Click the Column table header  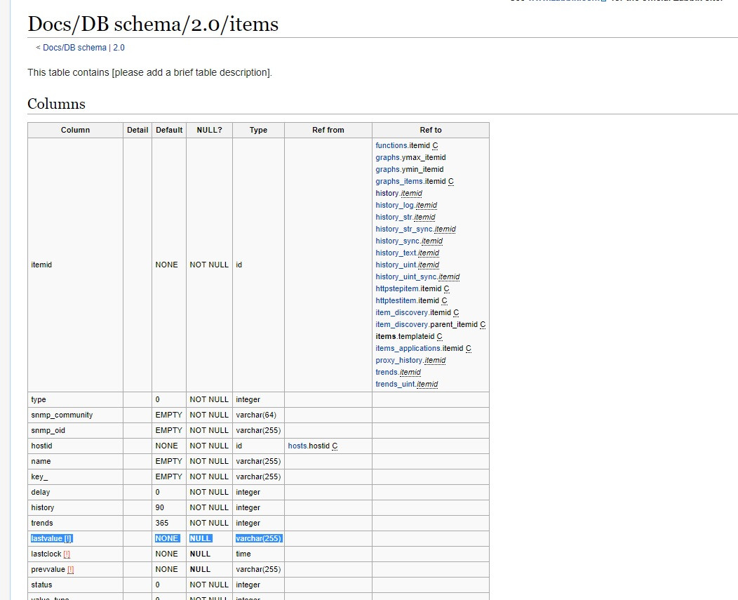pyautogui.click(x=75, y=130)
